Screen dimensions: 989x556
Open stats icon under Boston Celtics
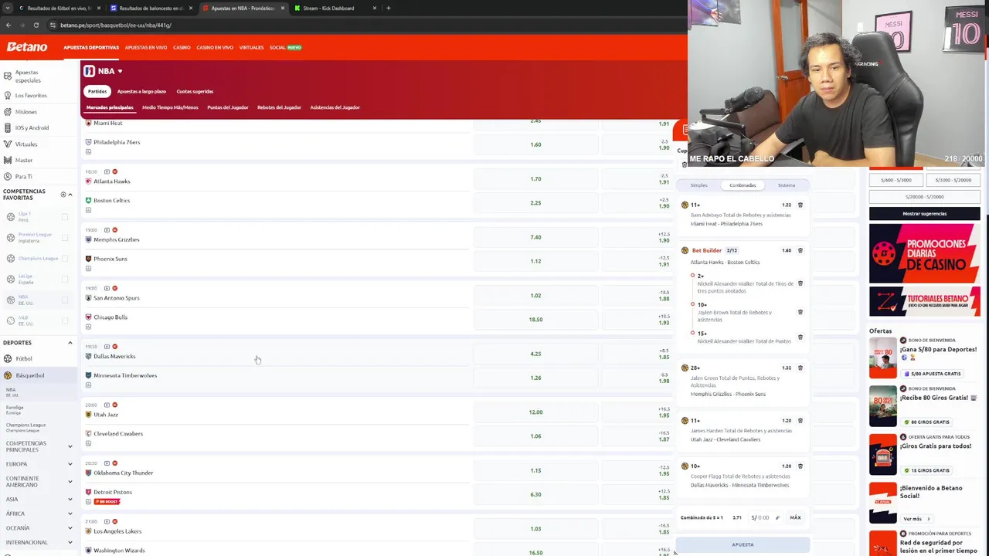tap(88, 210)
